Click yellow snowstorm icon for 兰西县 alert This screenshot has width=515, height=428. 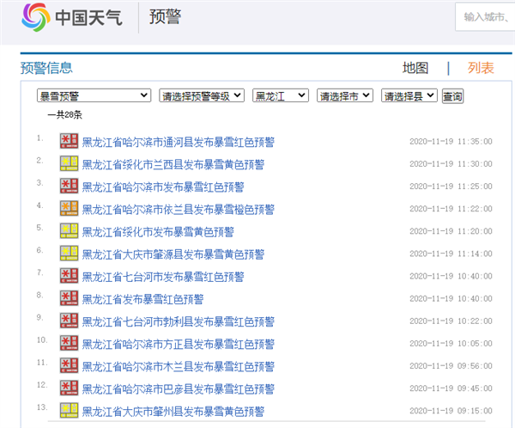[x=69, y=163]
